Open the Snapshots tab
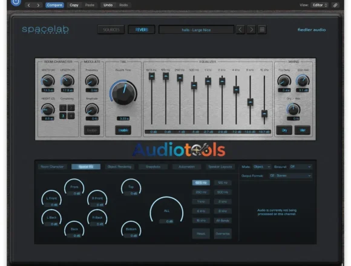This screenshot has width=351, height=266. click(153, 167)
